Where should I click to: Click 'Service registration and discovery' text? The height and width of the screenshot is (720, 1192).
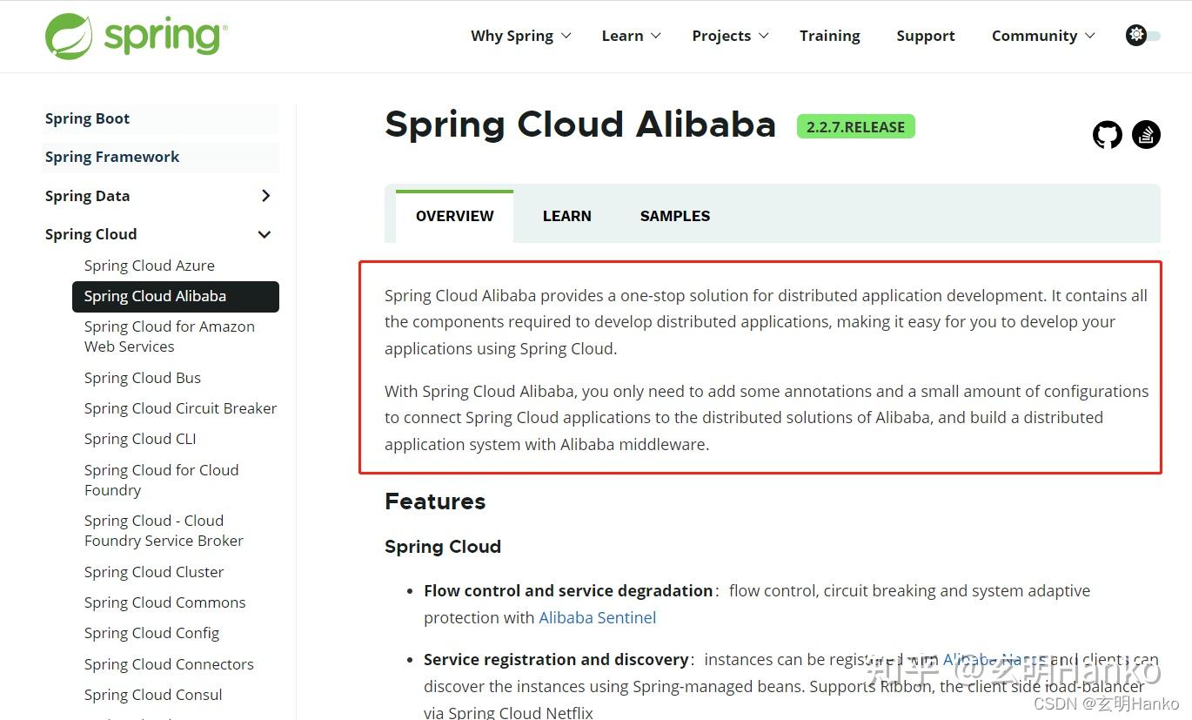[556, 660]
